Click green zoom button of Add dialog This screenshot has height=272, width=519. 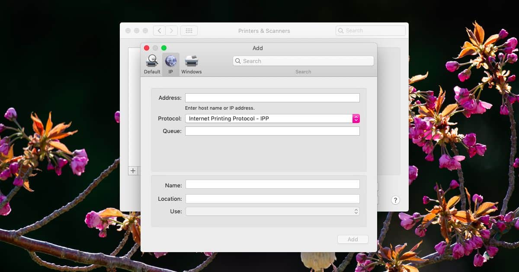164,48
